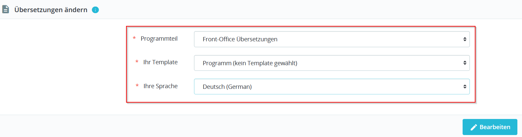522x137 pixels.
Task: Click the Ihr Template dropdown arrow icon
Action: click(x=465, y=63)
